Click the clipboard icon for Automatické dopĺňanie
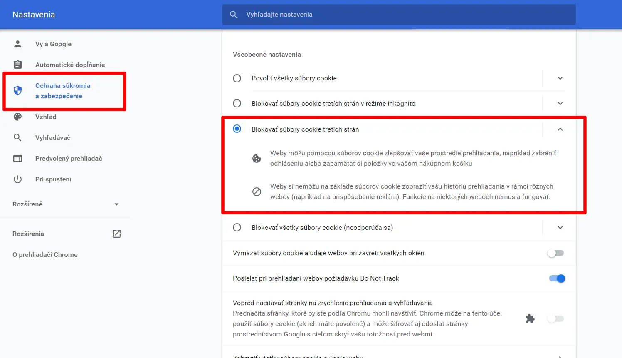Screen dimensions: 622x358 17,65
